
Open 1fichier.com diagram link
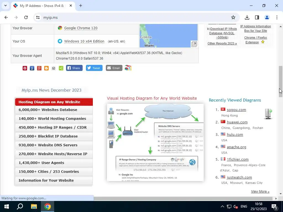tap(238, 160)
